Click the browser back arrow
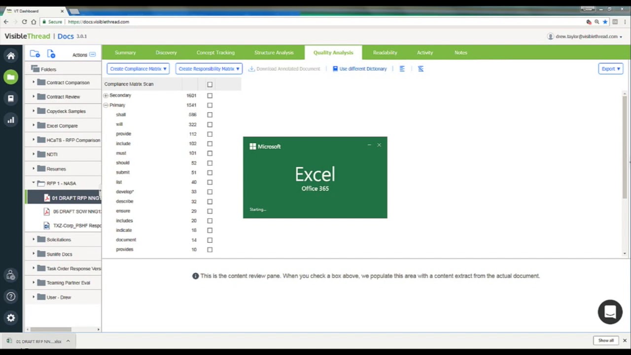Image resolution: width=631 pixels, height=355 pixels. [x=6, y=22]
